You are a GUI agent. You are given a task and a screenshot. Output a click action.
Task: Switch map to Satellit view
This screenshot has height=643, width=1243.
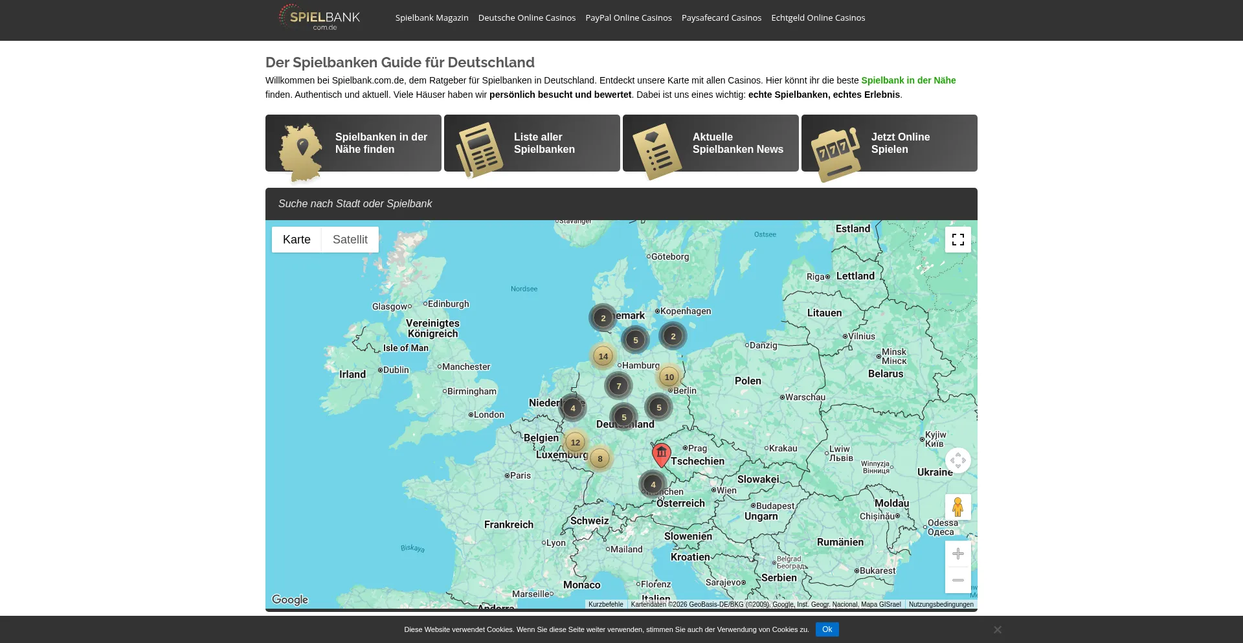pos(350,240)
